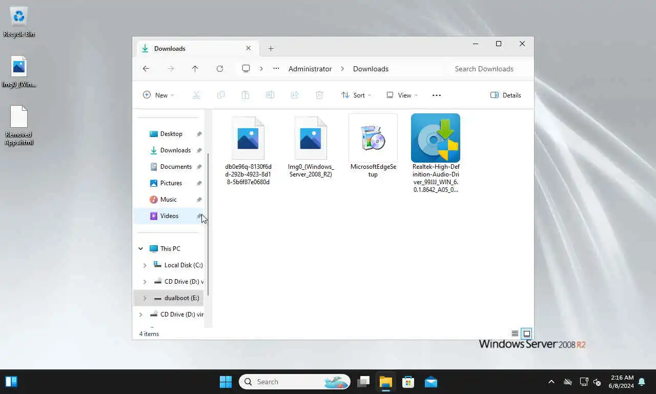The height and width of the screenshot is (394, 656).
Task: Select Img0 image icon on desktop
Action: coord(19,71)
